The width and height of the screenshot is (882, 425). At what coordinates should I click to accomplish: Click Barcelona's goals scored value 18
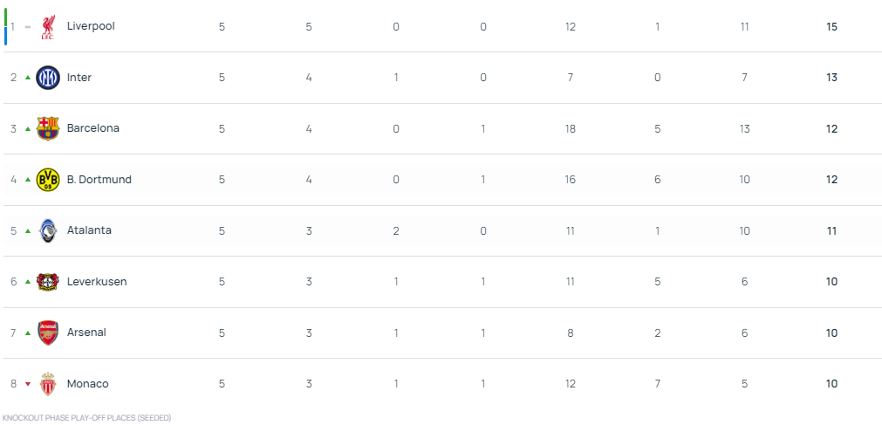[x=570, y=129]
